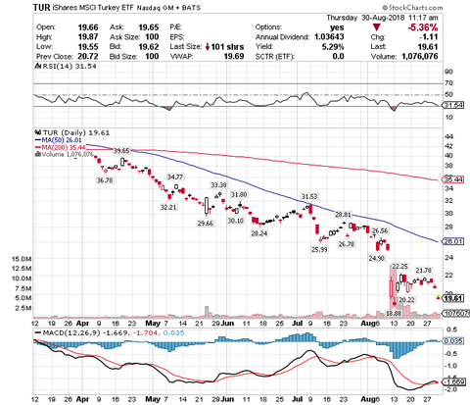This screenshot has height=405, width=470.
Task: Select the Open value 19.66
Action: tap(88, 27)
